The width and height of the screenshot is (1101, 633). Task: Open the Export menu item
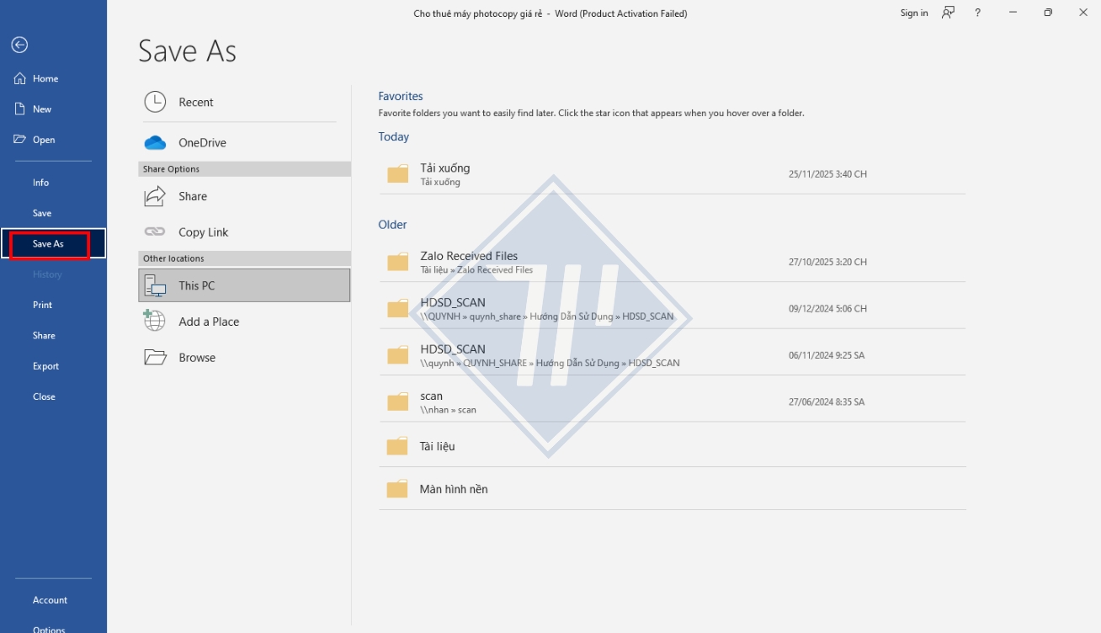(45, 366)
